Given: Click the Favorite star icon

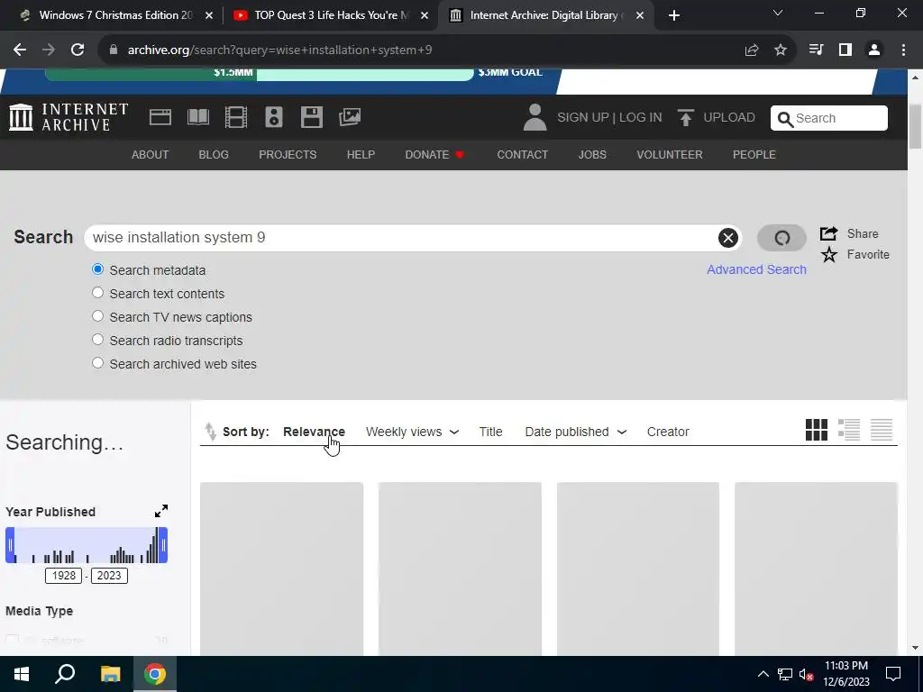Looking at the screenshot, I should coord(829,255).
